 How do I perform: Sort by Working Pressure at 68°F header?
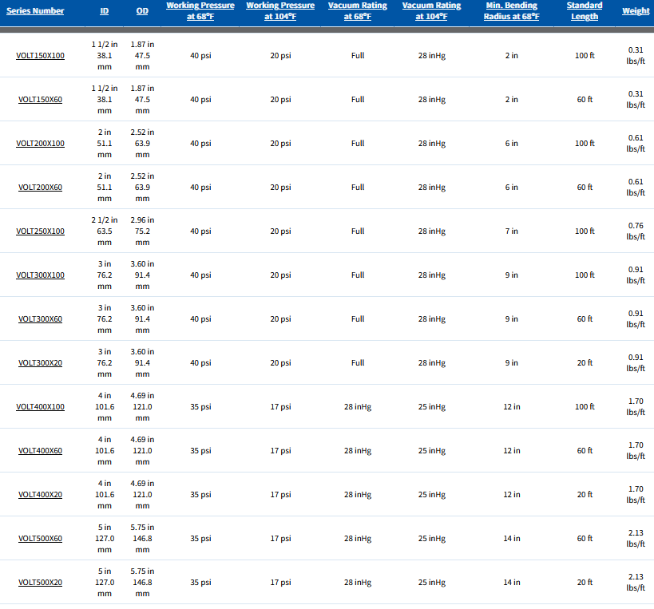200,11
